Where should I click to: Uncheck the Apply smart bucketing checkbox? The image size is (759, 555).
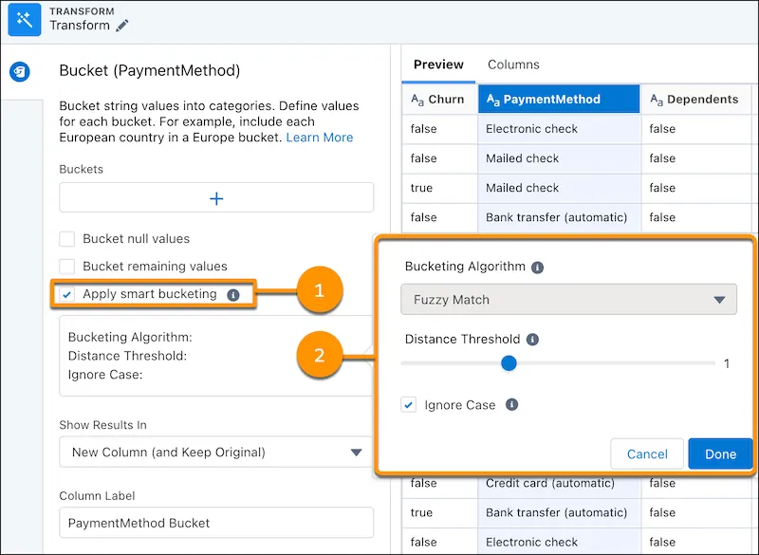tap(67, 294)
